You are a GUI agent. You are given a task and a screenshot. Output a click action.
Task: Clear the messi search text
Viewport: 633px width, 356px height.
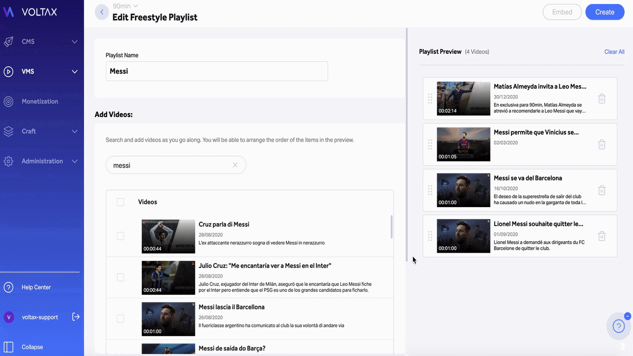235,165
